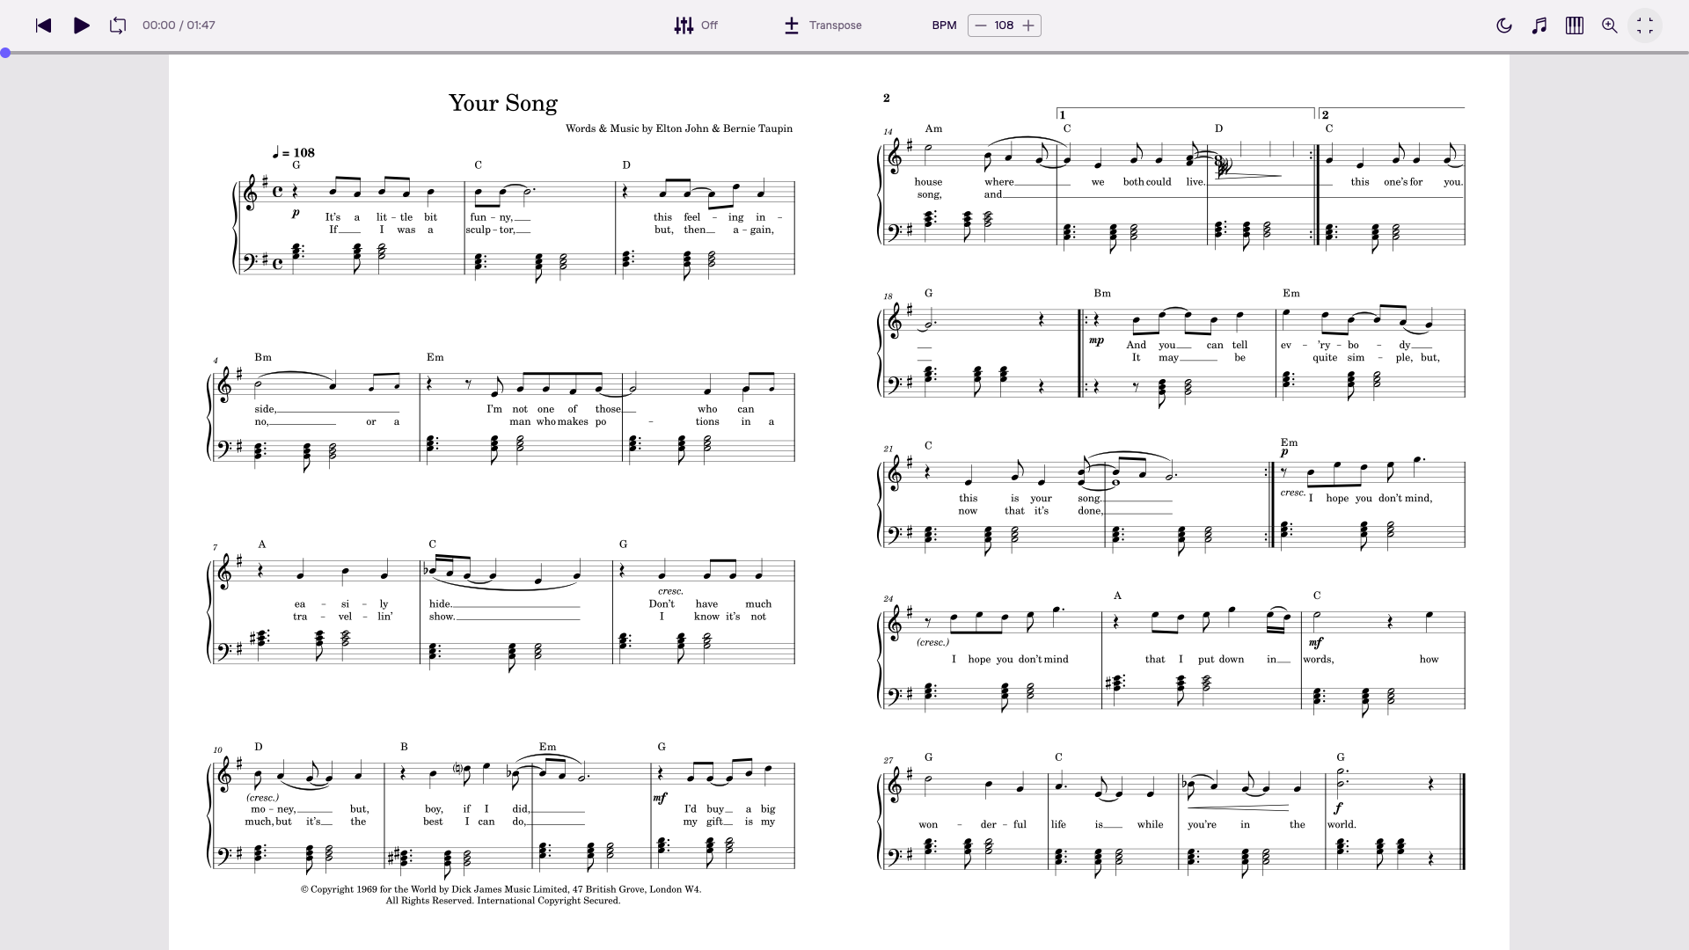Open the Transpose control
Viewport: 1689px width, 950px height.
pos(823,26)
